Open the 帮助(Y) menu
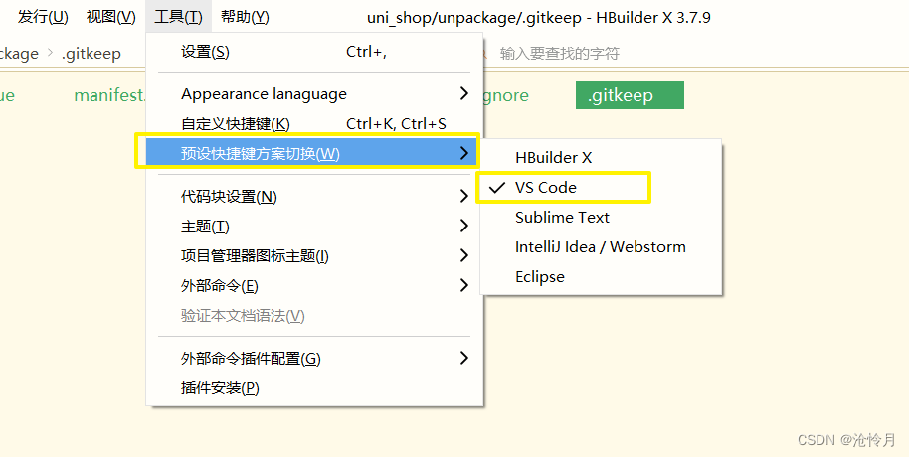 (245, 17)
